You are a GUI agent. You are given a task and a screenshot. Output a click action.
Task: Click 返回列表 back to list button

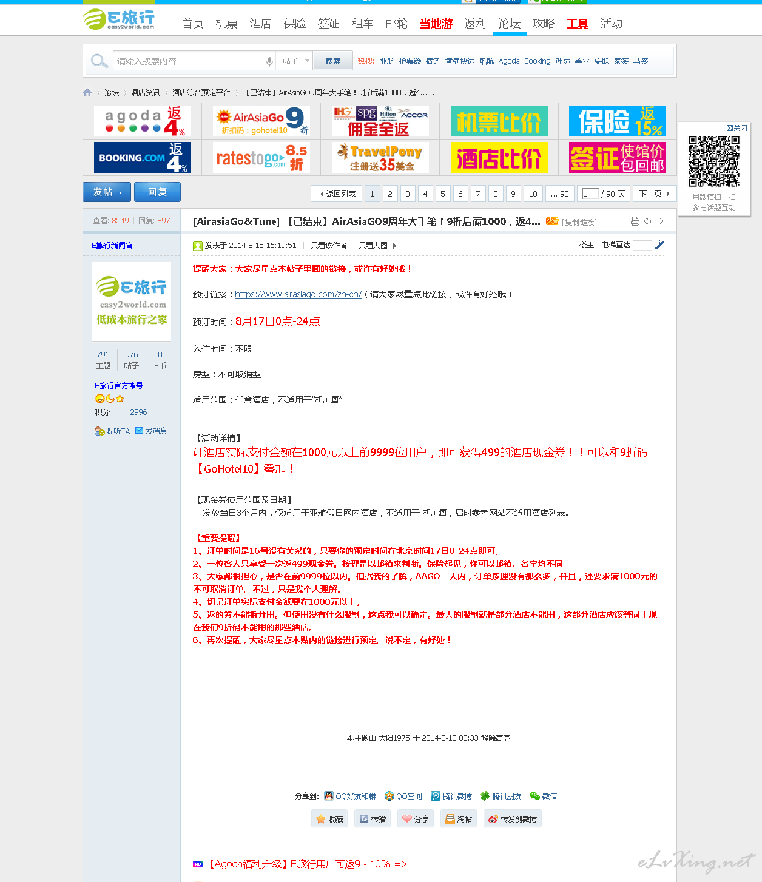pyautogui.click(x=337, y=194)
